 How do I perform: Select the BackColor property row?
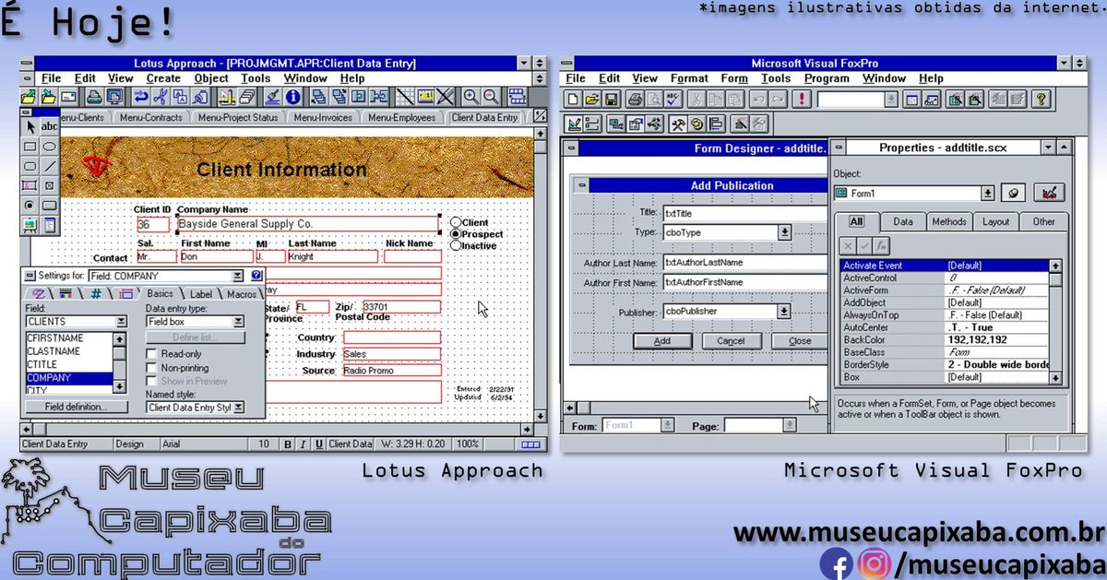(x=945, y=339)
